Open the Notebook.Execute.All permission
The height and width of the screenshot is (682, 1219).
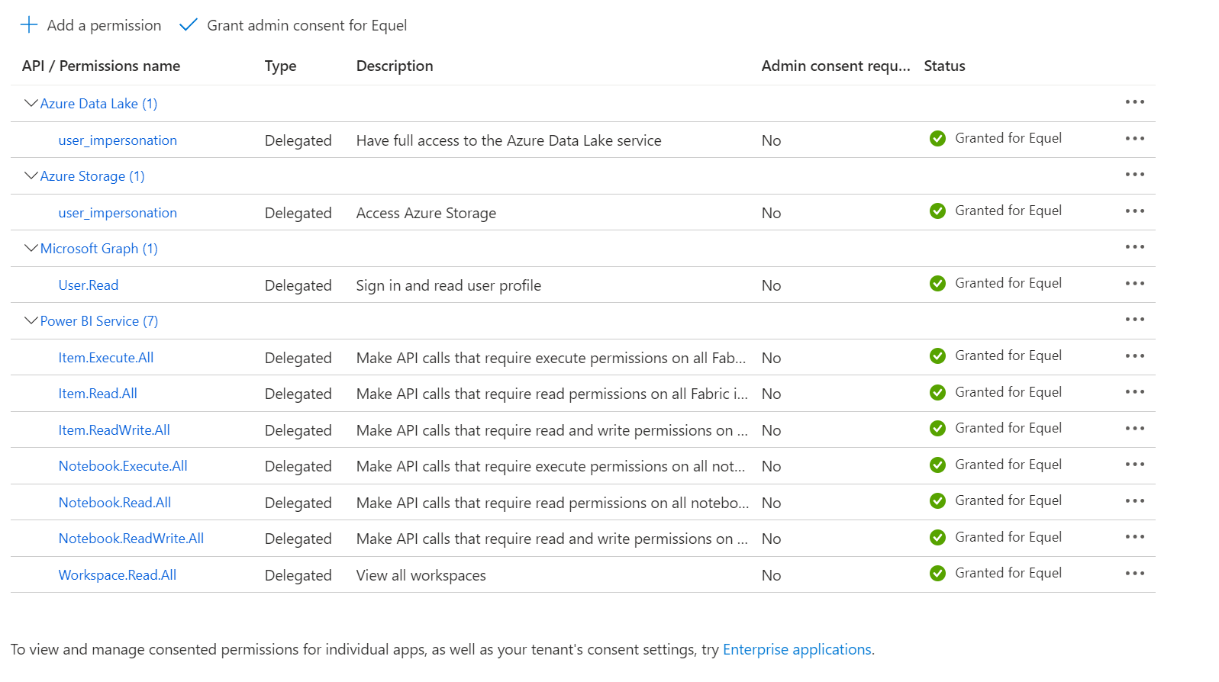[x=122, y=466]
